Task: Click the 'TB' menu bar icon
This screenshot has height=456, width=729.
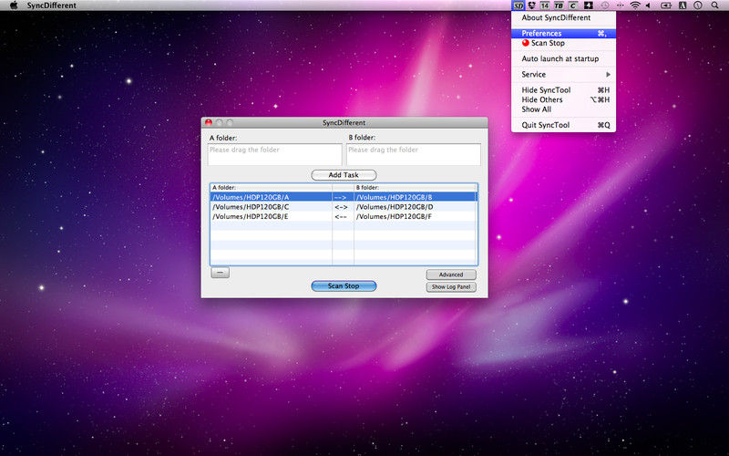Action: [559, 5]
